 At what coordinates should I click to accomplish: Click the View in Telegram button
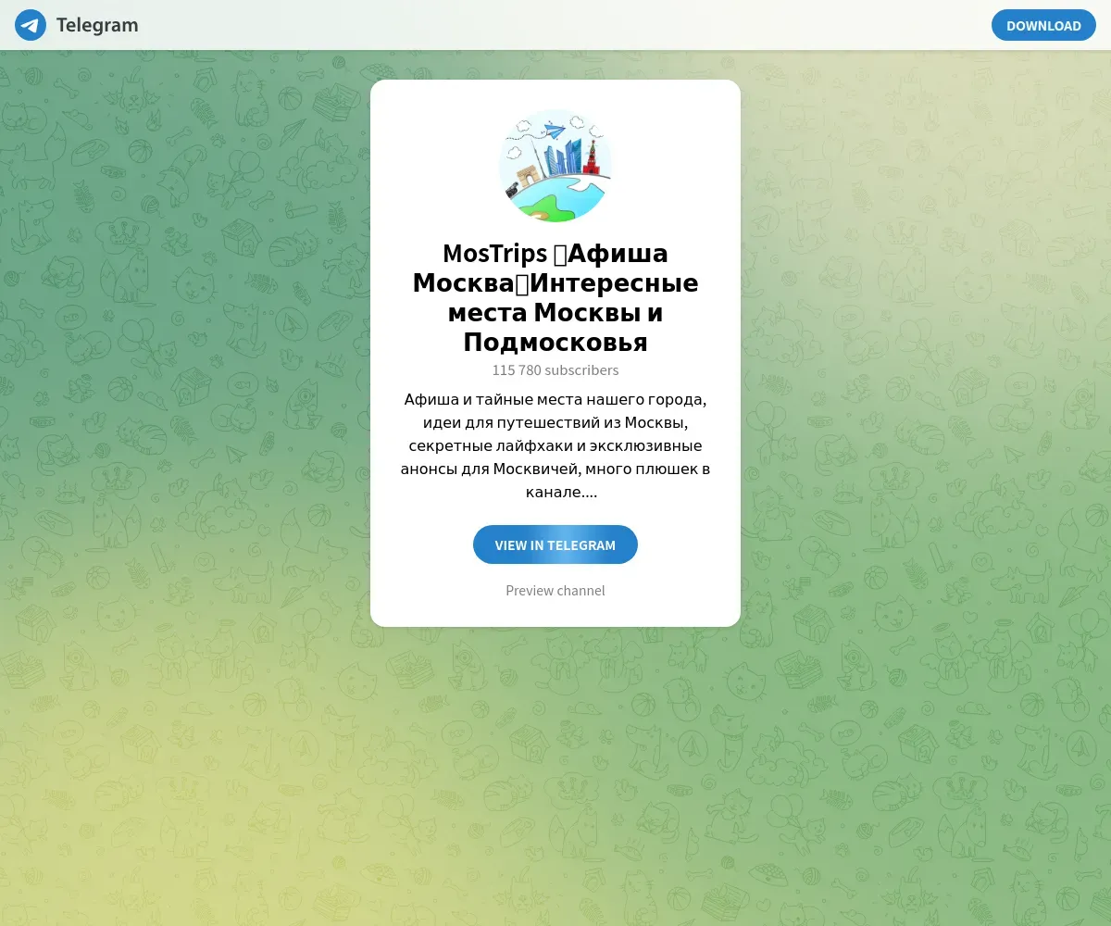555,544
